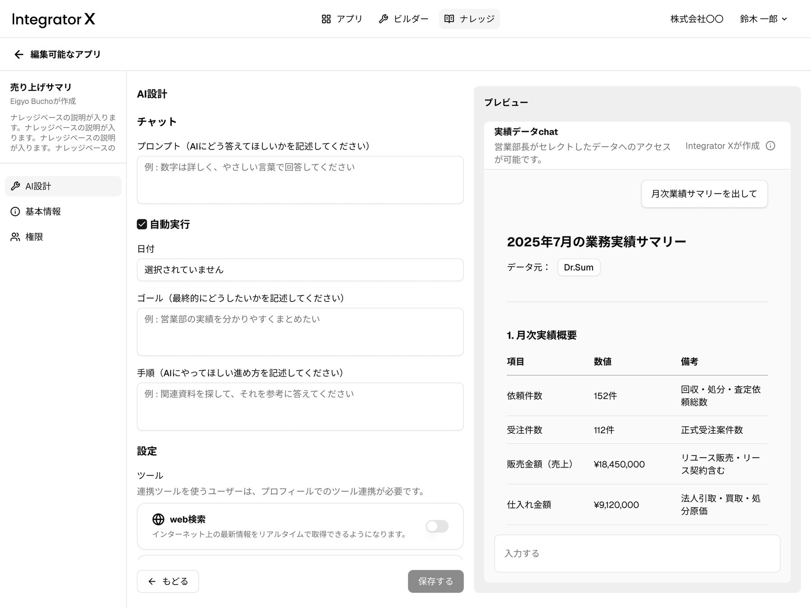Click the 依頼件数 table cell
Screen dimensions: 811x608
[524, 396]
